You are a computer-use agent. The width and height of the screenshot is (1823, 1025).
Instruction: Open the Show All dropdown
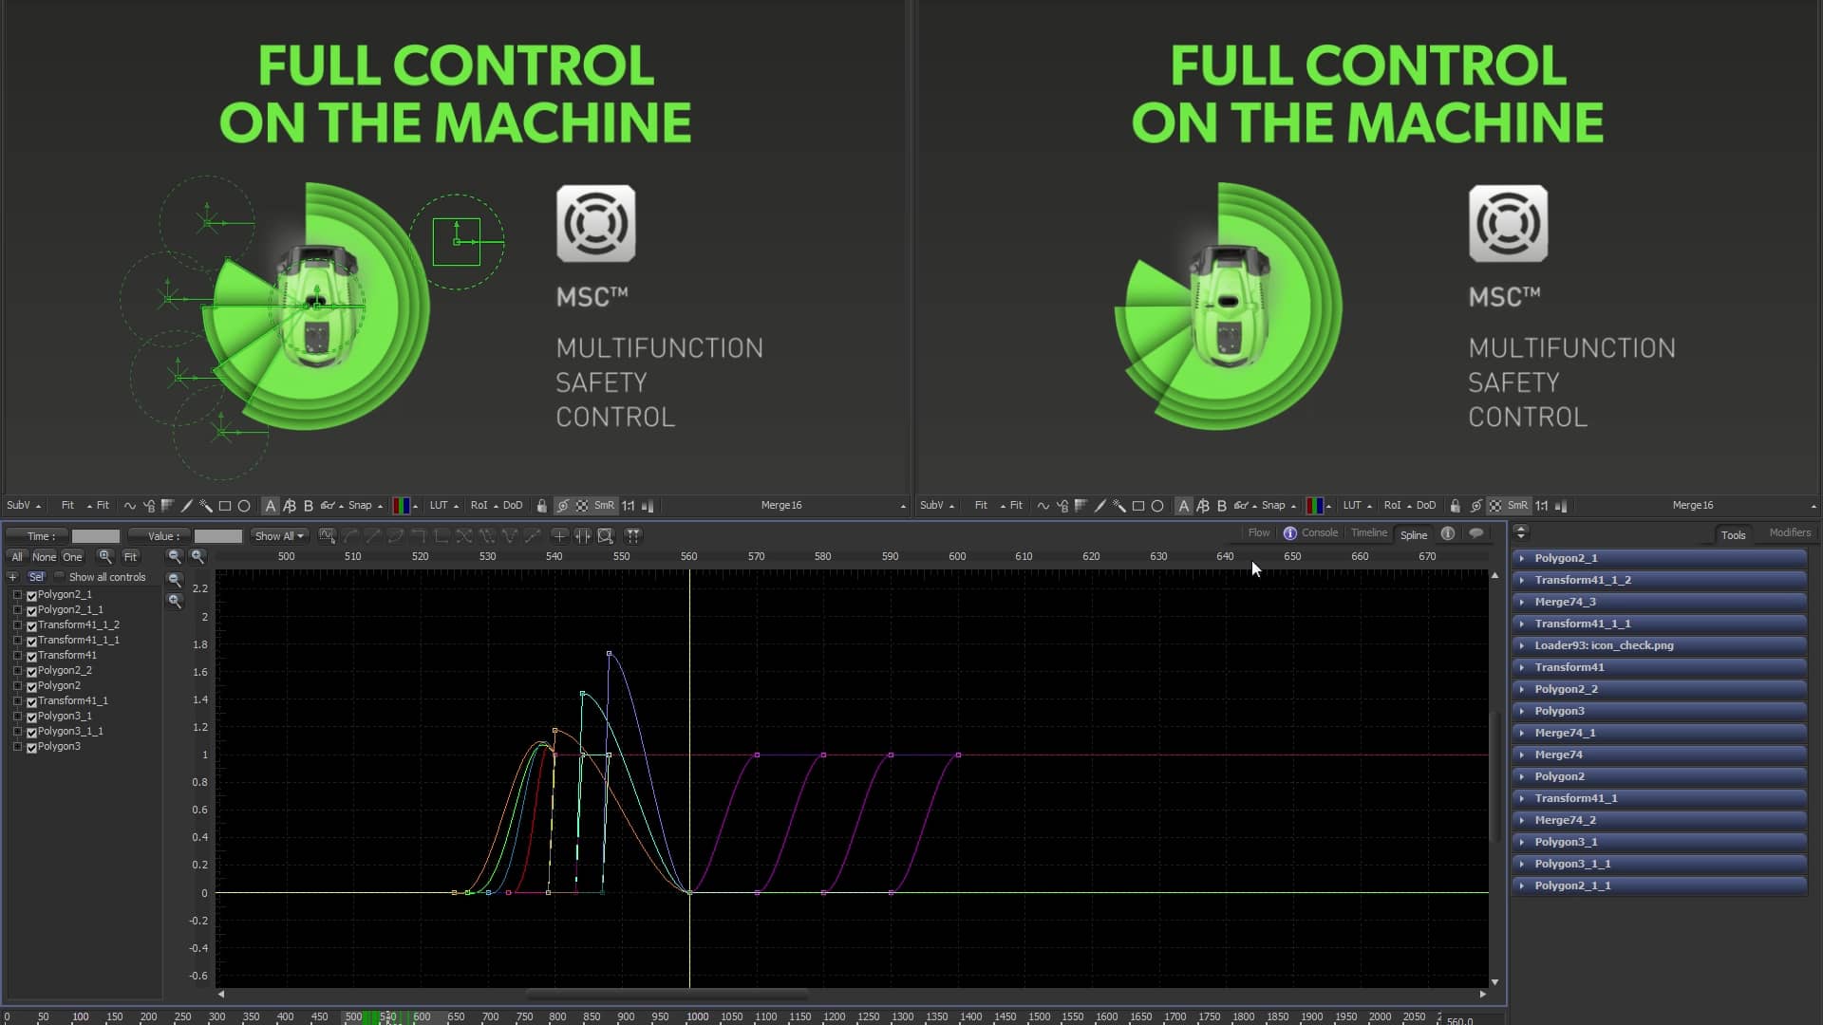point(279,536)
